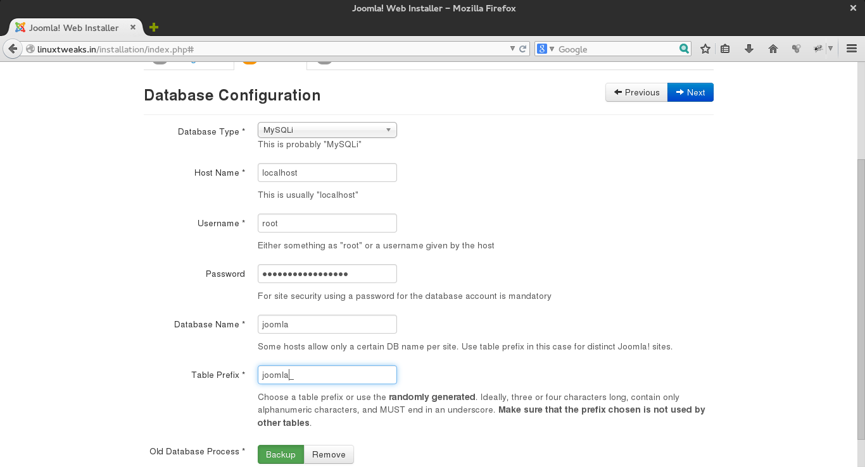Screen dimensions: 865x467
Task: Click the green search magnifier icon
Action: (x=684, y=49)
